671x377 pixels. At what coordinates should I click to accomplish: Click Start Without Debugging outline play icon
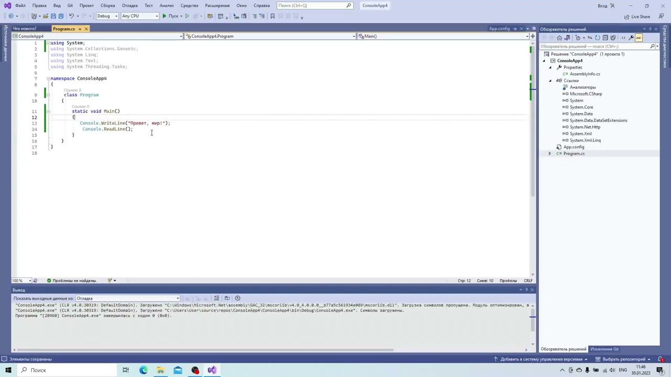(187, 16)
